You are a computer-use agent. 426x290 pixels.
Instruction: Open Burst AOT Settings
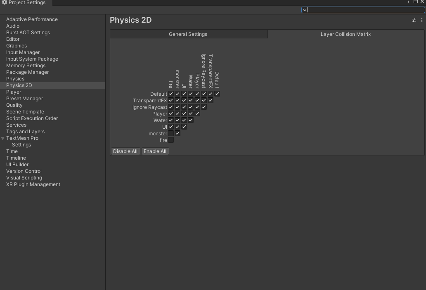coord(28,33)
